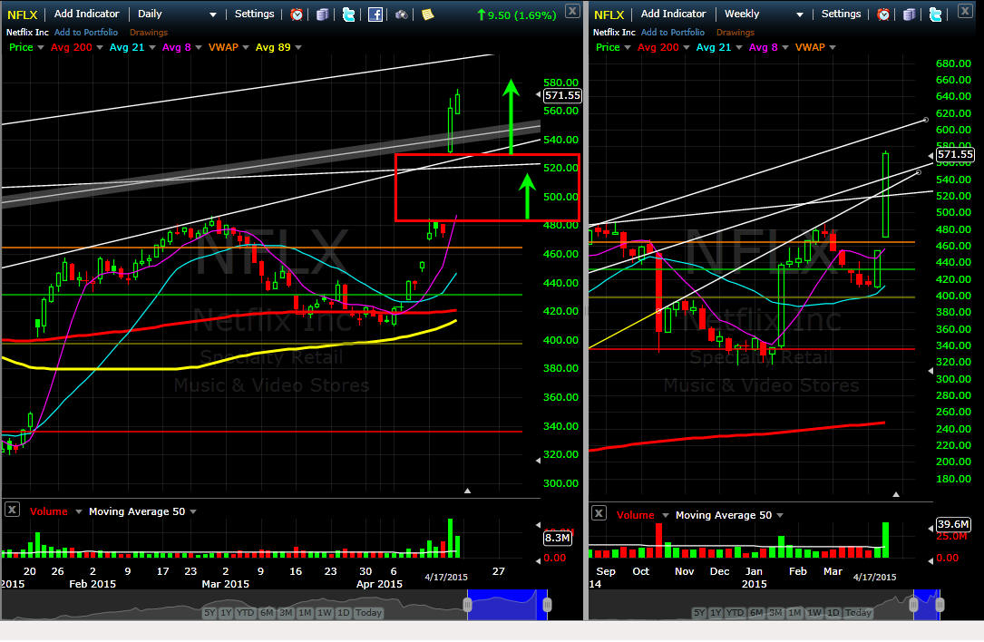This screenshot has height=642, width=984.
Task: Click Add to Portfolio in Daily chart
Action: pyautogui.click(x=86, y=32)
